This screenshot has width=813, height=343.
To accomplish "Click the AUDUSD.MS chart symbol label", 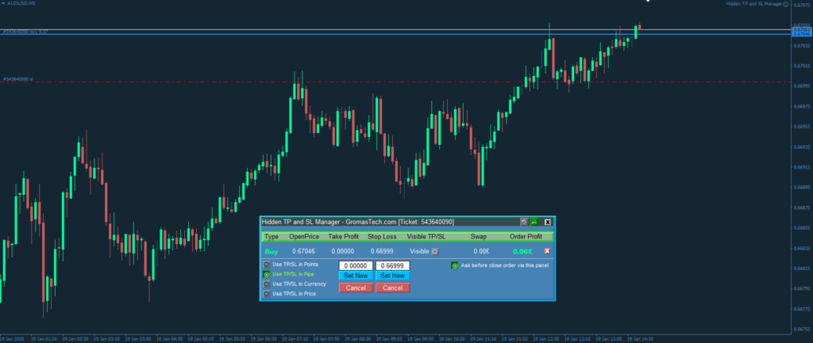I will (21, 3).
